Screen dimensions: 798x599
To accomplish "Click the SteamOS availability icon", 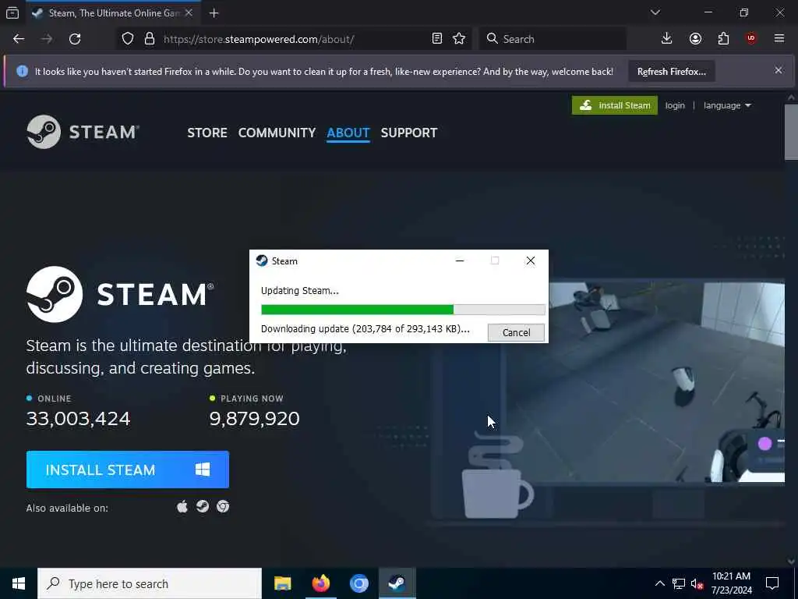I will [203, 506].
